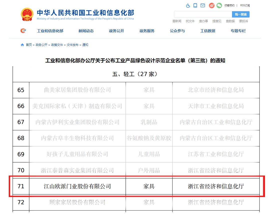
Task: Go to 政策文件 in breadcrumb
Action: click(57, 45)
